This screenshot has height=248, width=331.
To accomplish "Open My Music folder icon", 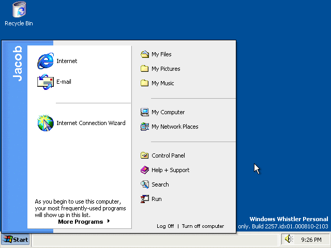I will [145, 83].
